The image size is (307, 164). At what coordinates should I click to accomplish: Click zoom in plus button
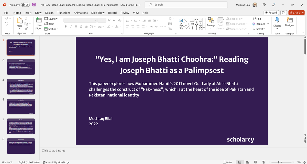[x=293, y=162]
